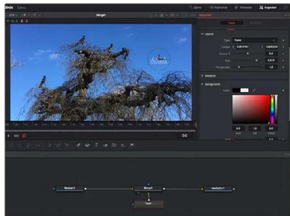The width and height of the screenshot is (290, 216).
Task: Open viewer options three-dot menu
Action: click(x=193, y=15)
